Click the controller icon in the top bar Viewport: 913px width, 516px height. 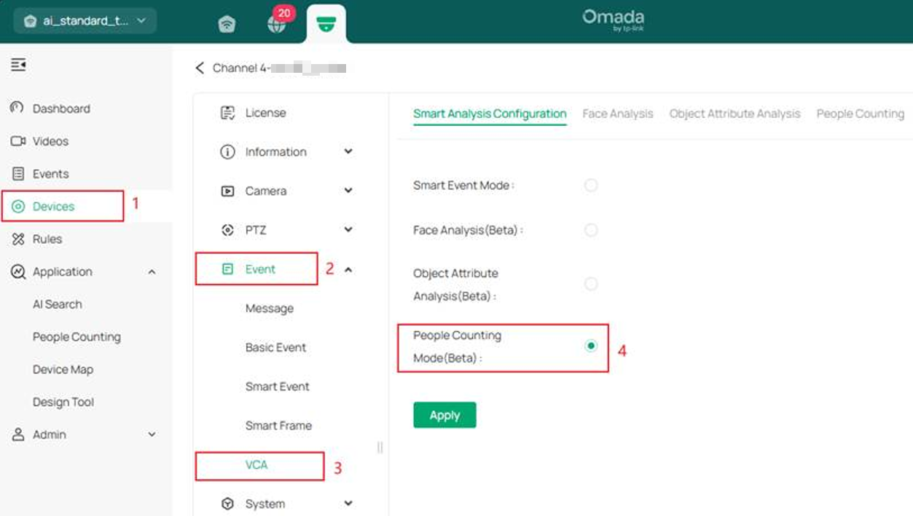pos(226,23)
